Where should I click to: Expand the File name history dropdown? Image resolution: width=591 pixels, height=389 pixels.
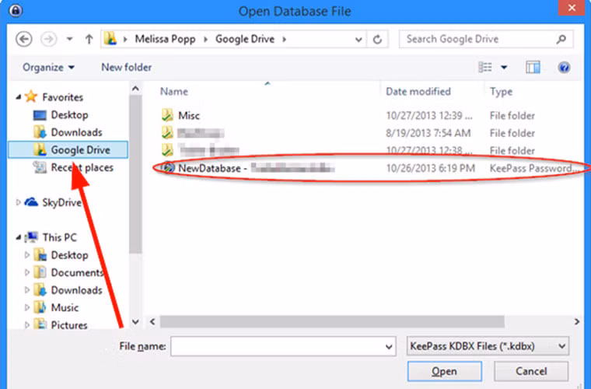click(389, 345)
